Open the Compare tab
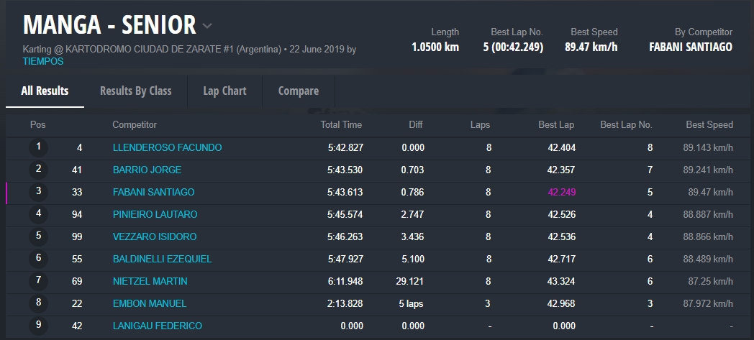Screen dimensions: 754x340 click(x=298, y=91)
